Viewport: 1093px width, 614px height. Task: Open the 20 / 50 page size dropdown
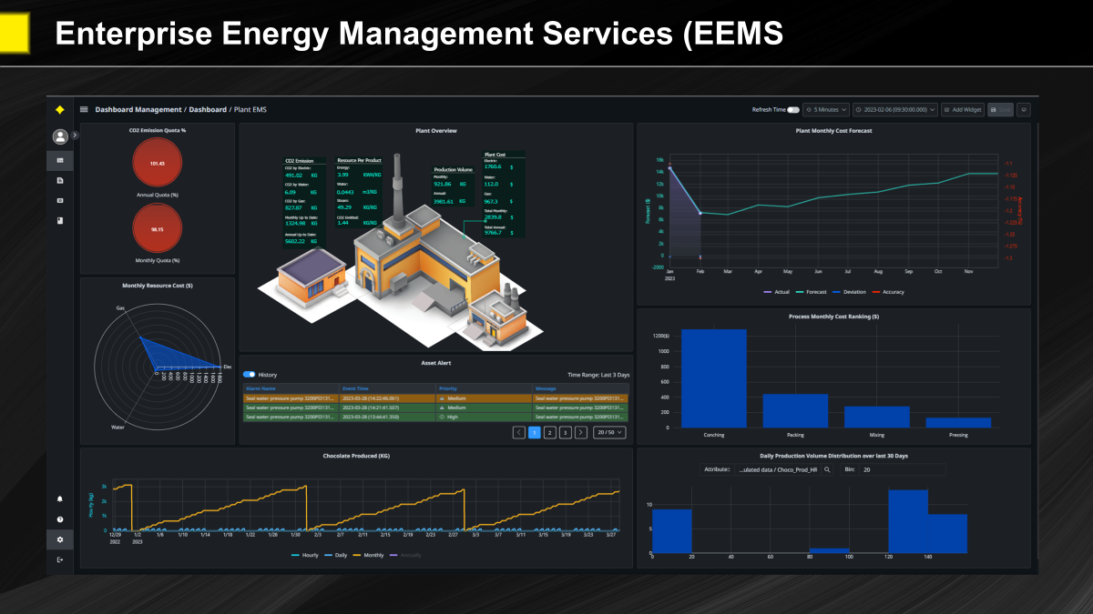click(x=609, y=432)
